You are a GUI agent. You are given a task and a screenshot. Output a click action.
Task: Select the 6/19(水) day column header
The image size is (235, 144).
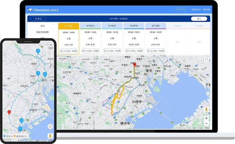(112, 26)
